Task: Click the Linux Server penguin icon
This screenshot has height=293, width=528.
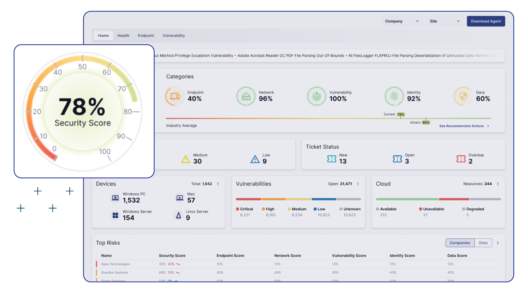Action: (178, 215)
